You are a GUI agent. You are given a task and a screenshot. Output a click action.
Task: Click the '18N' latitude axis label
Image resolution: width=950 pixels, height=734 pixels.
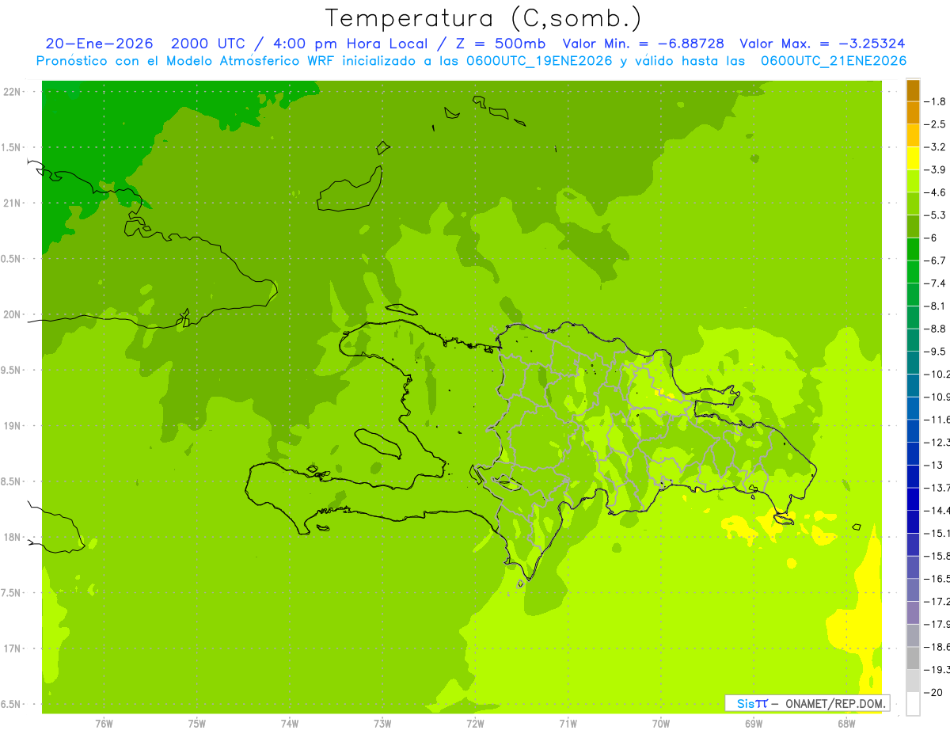13,537
